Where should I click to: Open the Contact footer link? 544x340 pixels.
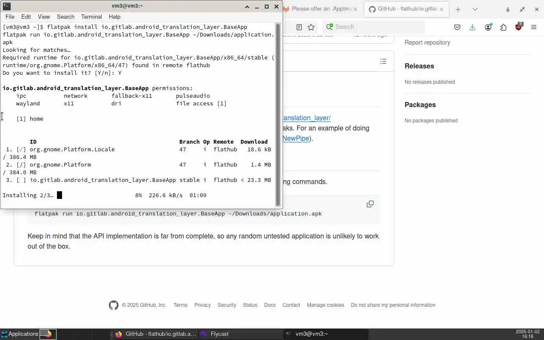click(291, 305)
